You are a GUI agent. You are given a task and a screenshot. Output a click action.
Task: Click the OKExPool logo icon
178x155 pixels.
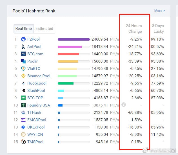coord(23,127)
